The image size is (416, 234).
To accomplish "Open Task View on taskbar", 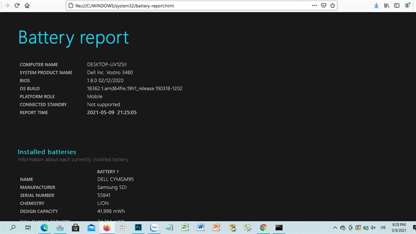I will pyautogui.click(x=28, y=227).
